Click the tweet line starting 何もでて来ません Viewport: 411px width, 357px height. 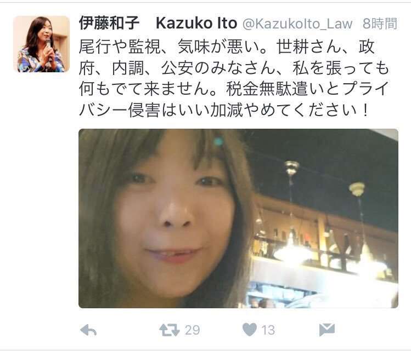click(234, 89)
